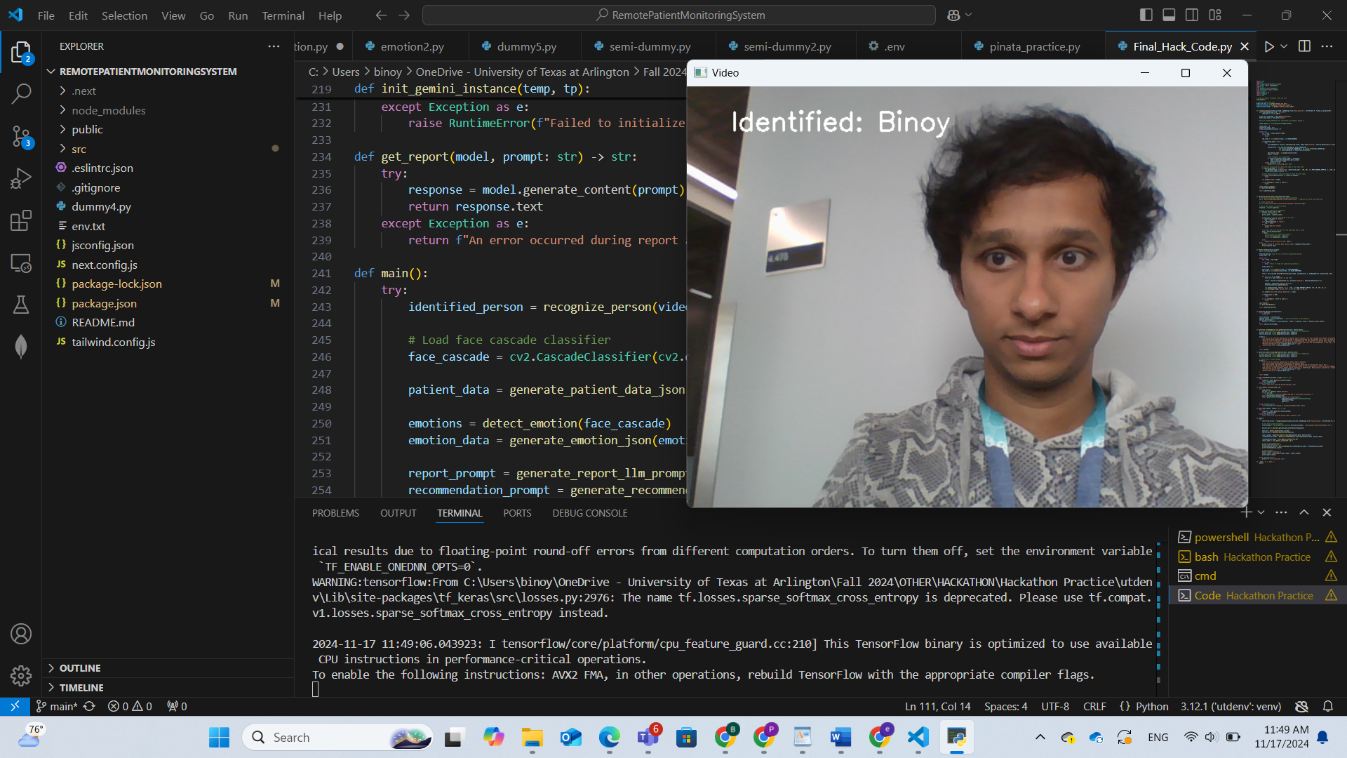Open the new terminal launch profile dropdown
The image size is (1347, 758).
(1261, 512)
